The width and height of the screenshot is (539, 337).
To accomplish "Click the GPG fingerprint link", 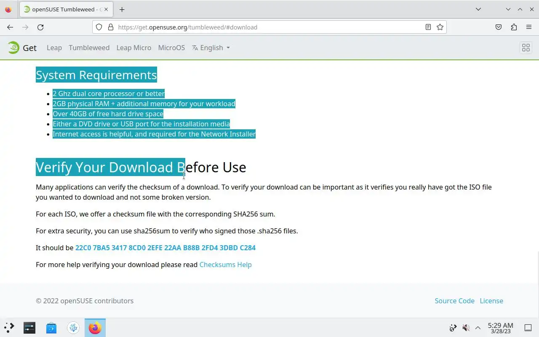I will 165,248.
